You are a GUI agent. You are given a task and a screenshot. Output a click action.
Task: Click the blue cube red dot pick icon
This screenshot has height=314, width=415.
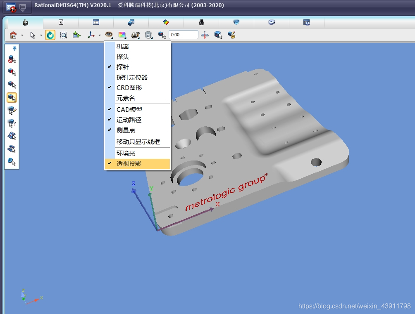point(218,35)
